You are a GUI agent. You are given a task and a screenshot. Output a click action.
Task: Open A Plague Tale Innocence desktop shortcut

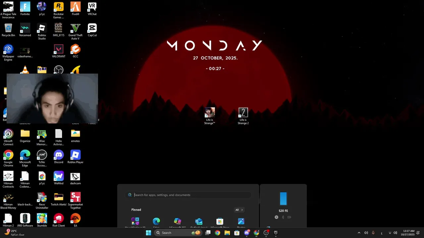coord(8,10)
